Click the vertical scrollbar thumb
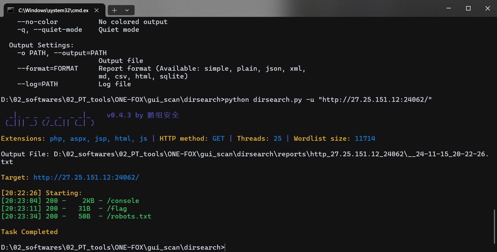The height and width of the screenshot is (252, 497). tap(494, 227)
